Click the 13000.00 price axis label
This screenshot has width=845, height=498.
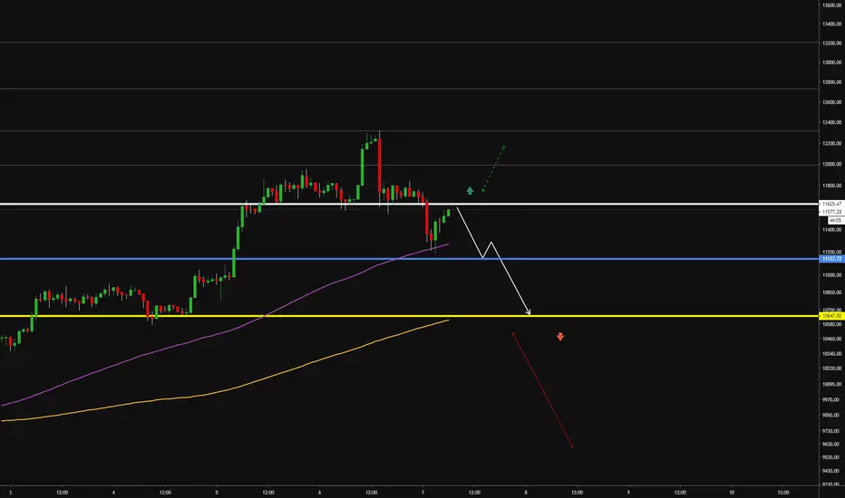[x=832, y=62]
